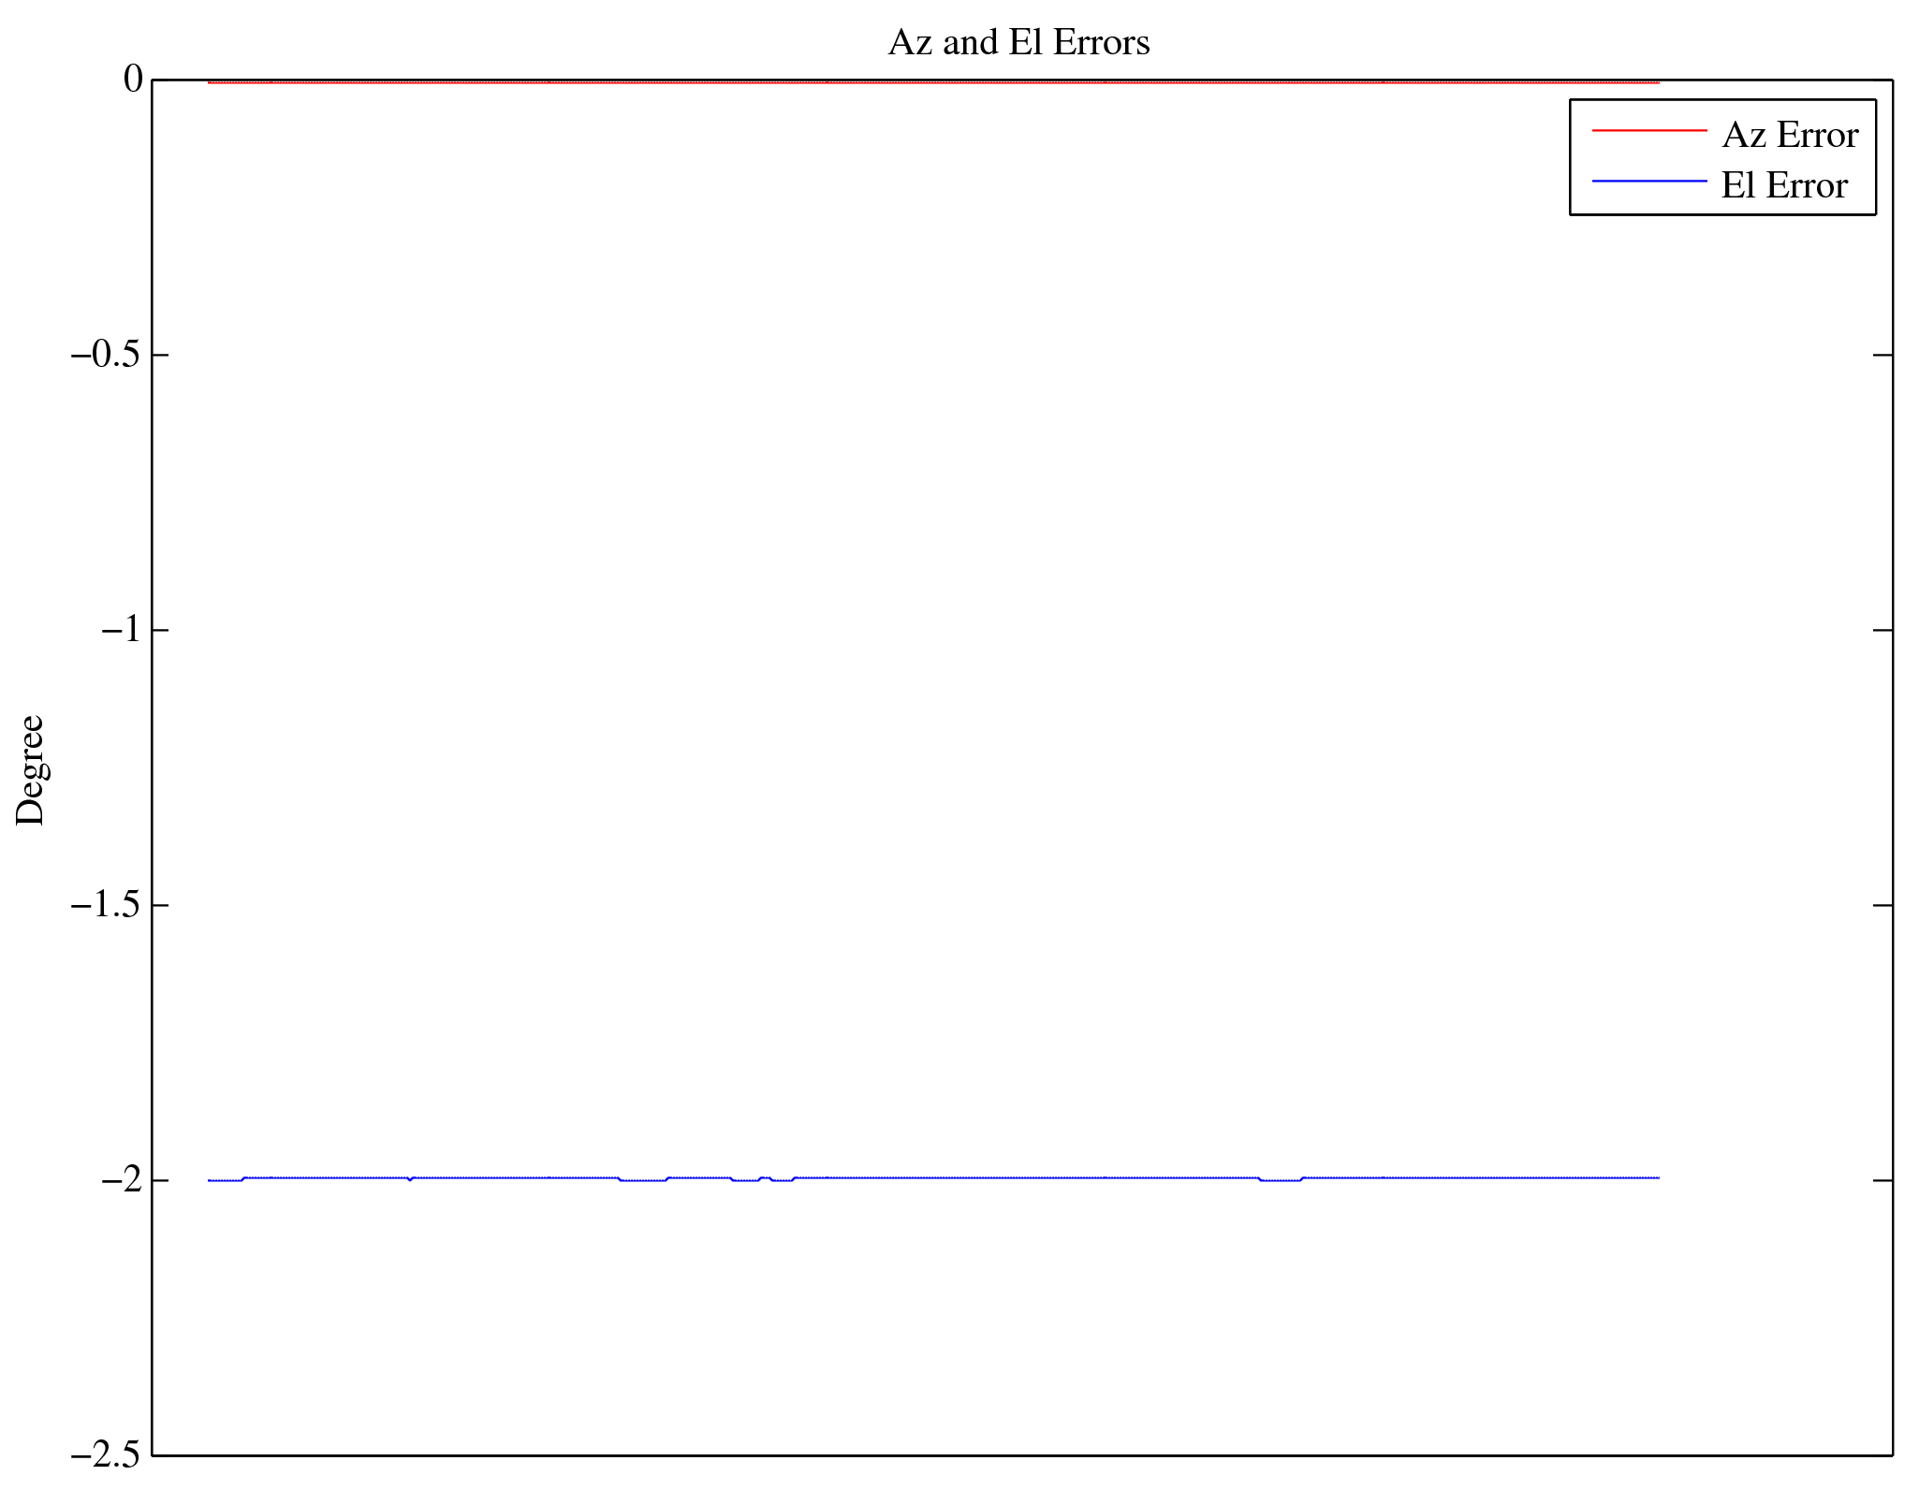Viewport: 1919px width, 1490px height.
Task: Click right-side tick mark at −2 level
Action: 1882,1180
